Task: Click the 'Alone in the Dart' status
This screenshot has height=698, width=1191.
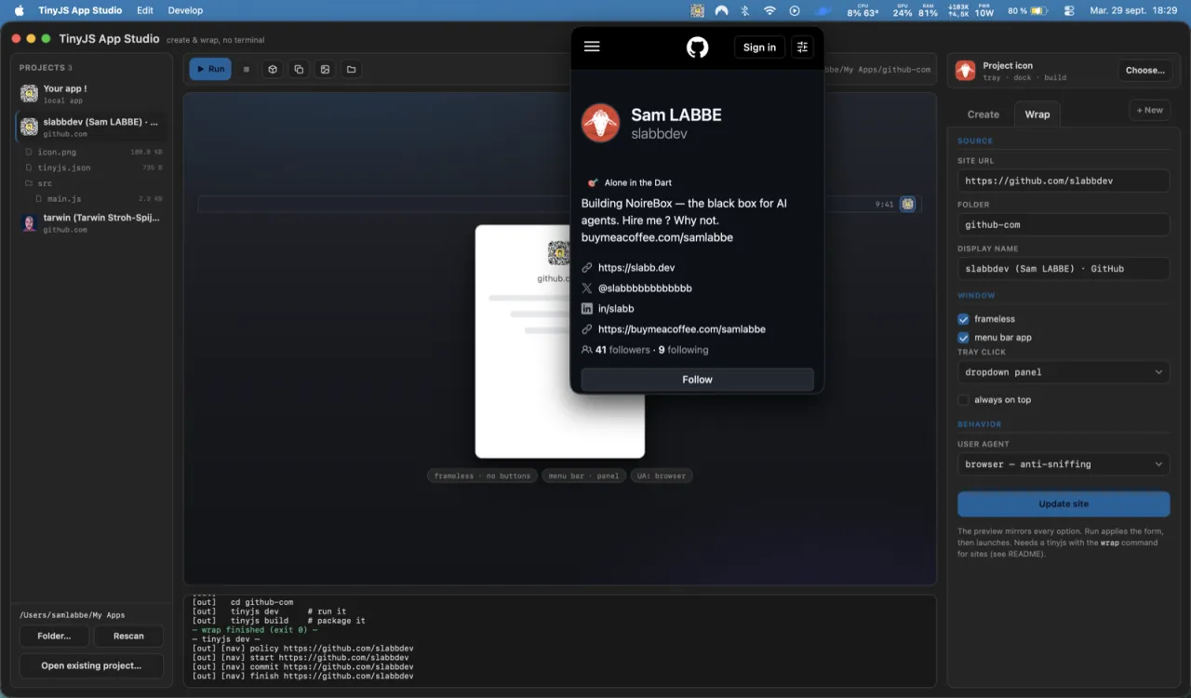Action: pos(629,182)
